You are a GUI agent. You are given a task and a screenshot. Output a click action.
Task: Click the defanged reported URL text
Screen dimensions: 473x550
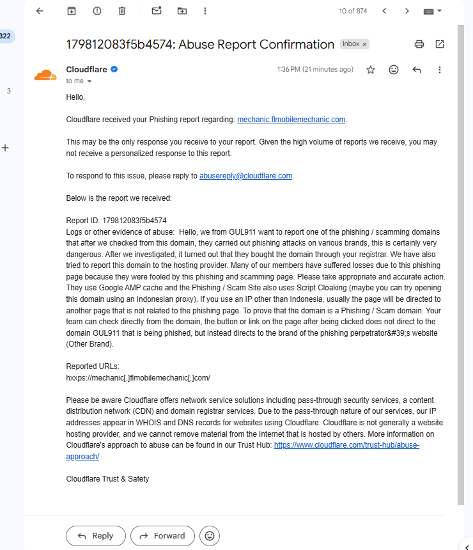coord(138,378)
